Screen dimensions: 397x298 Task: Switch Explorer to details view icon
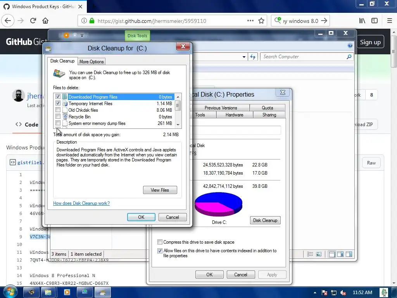(310, 254)
